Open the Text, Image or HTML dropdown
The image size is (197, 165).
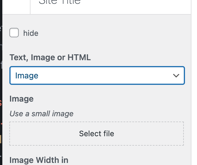tap(97, 76)
